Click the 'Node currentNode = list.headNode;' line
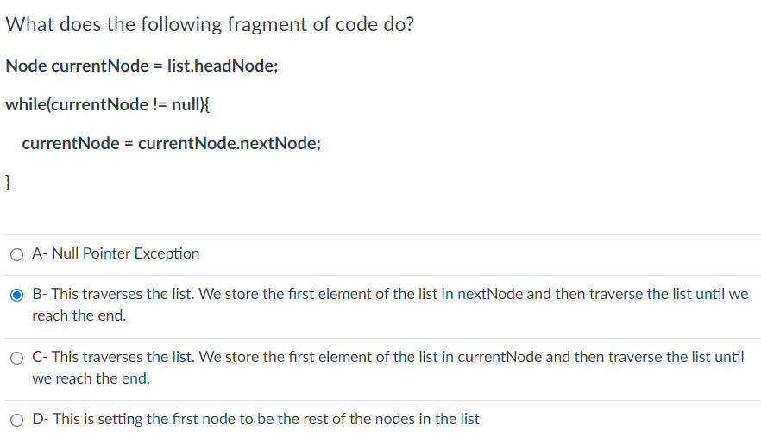 pos(142,66)
